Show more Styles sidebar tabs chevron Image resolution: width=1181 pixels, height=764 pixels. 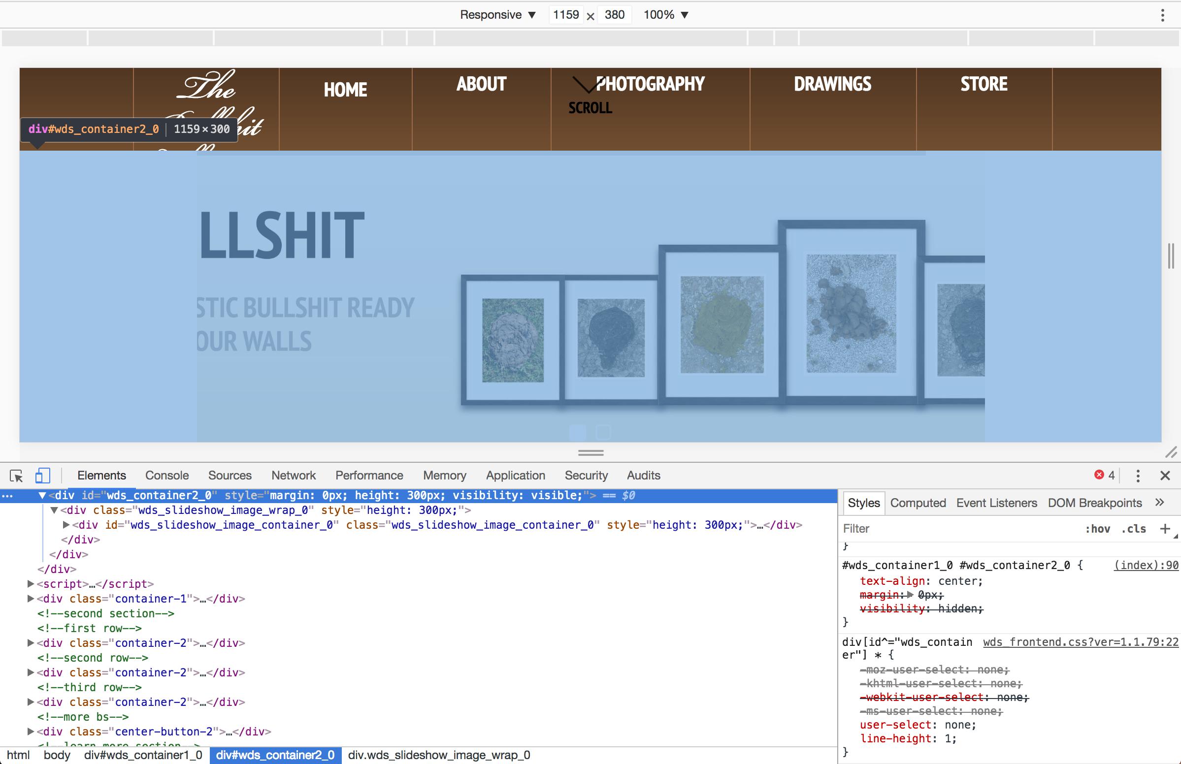click(x=1159, y=503)
